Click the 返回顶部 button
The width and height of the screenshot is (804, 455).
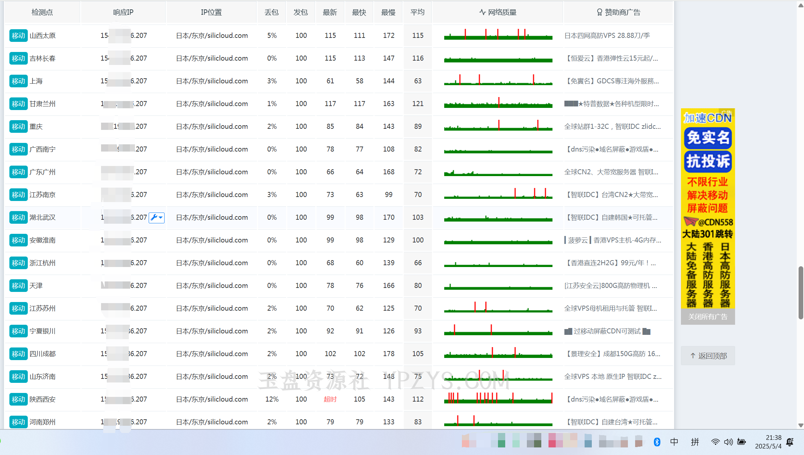(708, 356)
